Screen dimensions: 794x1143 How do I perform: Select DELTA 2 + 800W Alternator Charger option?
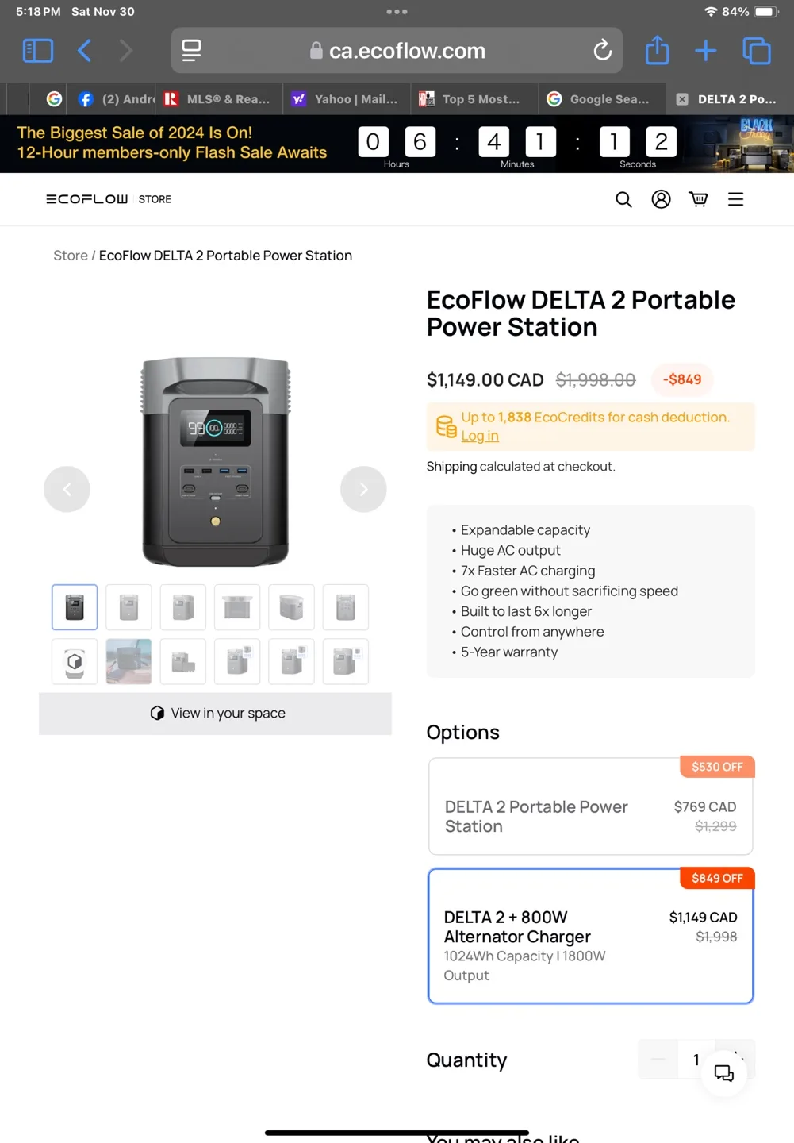(590, 936)
